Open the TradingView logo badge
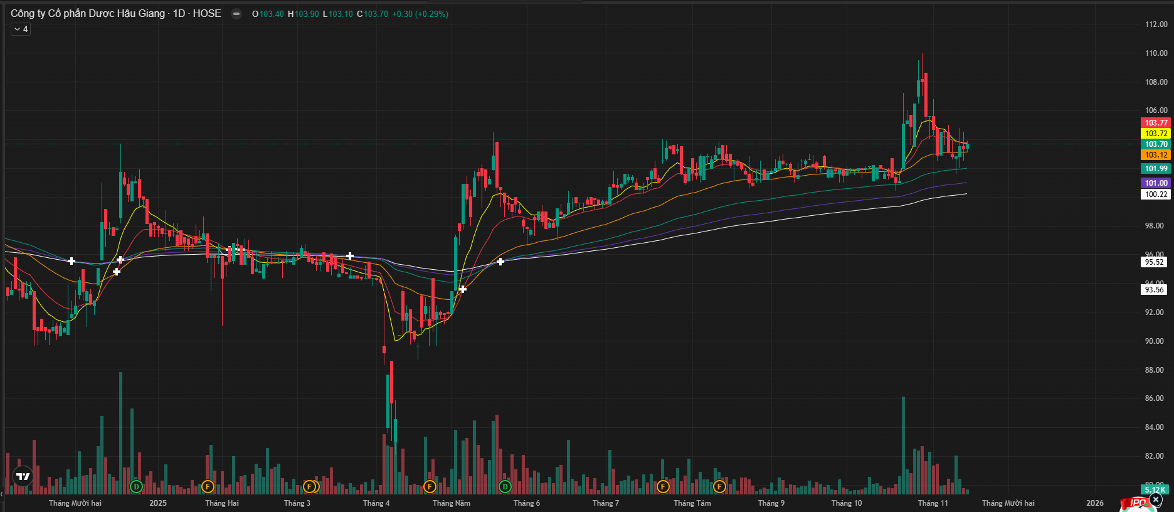The width and height of the screenshot is (1174, 512). pos(23,477)
